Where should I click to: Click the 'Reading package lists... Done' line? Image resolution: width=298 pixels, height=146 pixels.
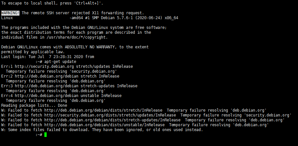pos(34,105)
